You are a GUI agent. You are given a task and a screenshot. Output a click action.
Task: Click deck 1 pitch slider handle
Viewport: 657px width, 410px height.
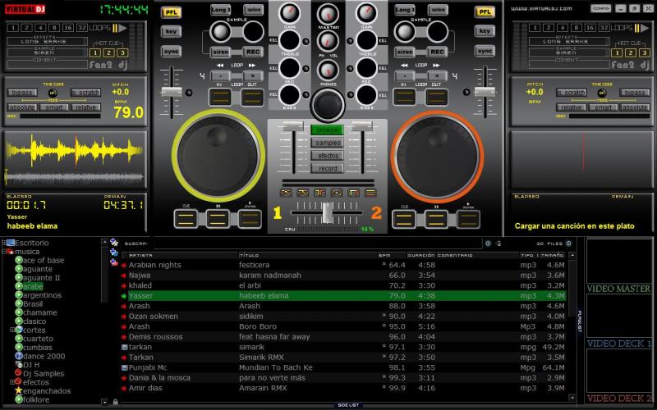pos(172,92)
